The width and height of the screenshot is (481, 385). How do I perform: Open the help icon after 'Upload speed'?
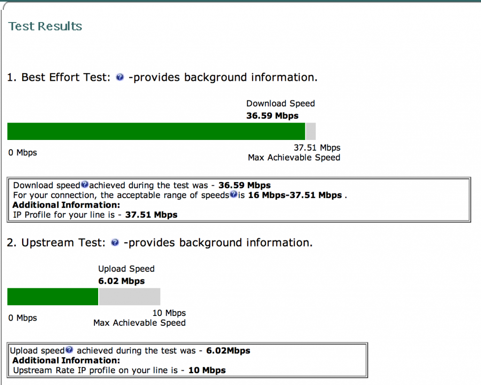[x=70, y=350]
